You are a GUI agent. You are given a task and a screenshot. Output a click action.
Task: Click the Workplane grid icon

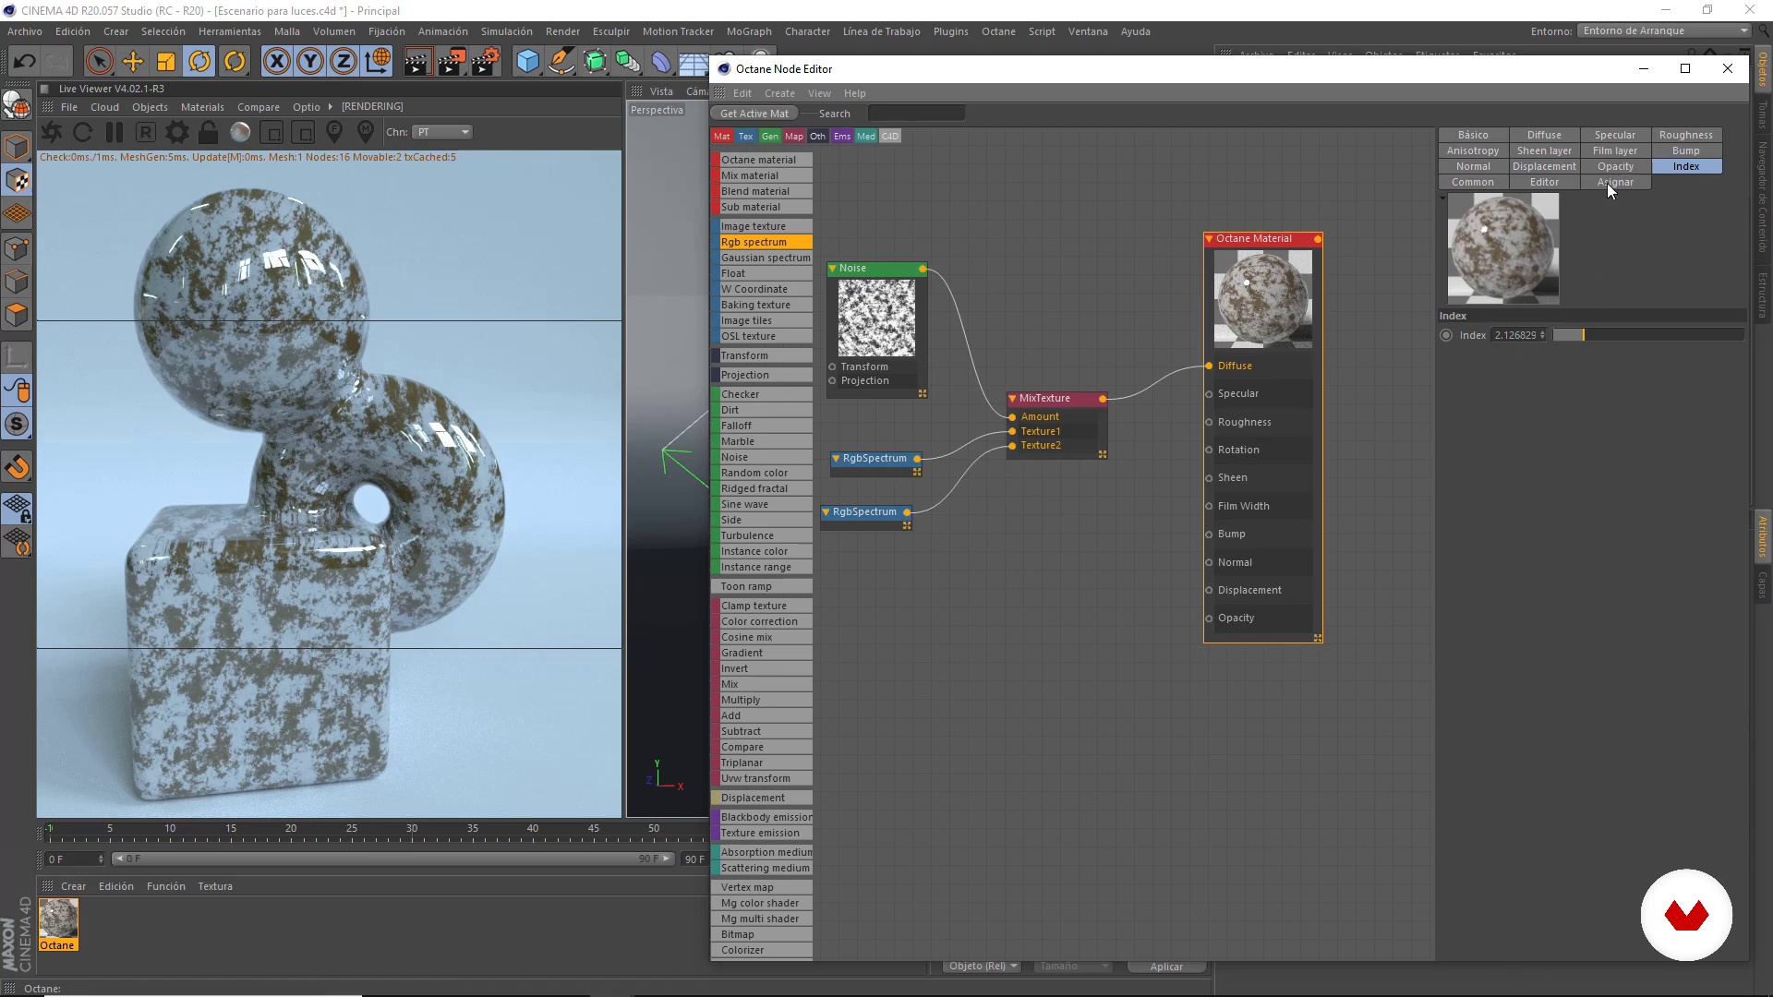coord(18,214)
